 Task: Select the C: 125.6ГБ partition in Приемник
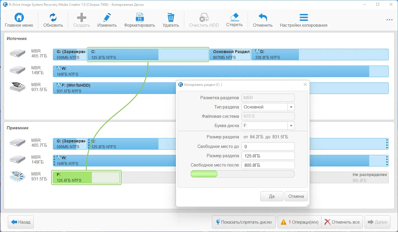click(x=131, y=144)
